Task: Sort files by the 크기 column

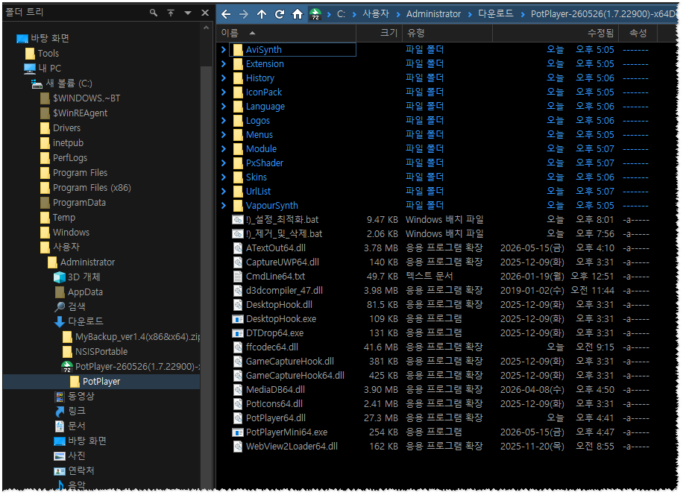Action: [x=380, y=33]
